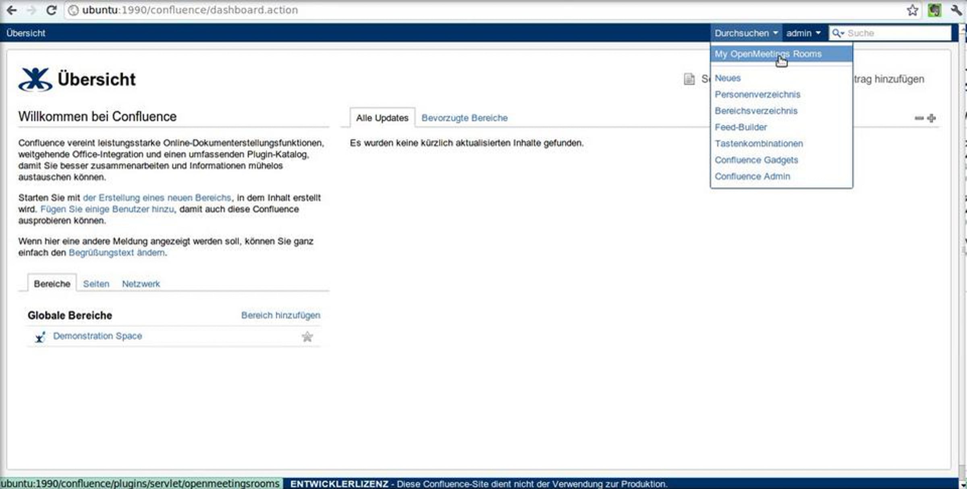Select the Bereiche tab
Image resolution: width=967 pixels, height=489 pixels.
pos(52,284)
